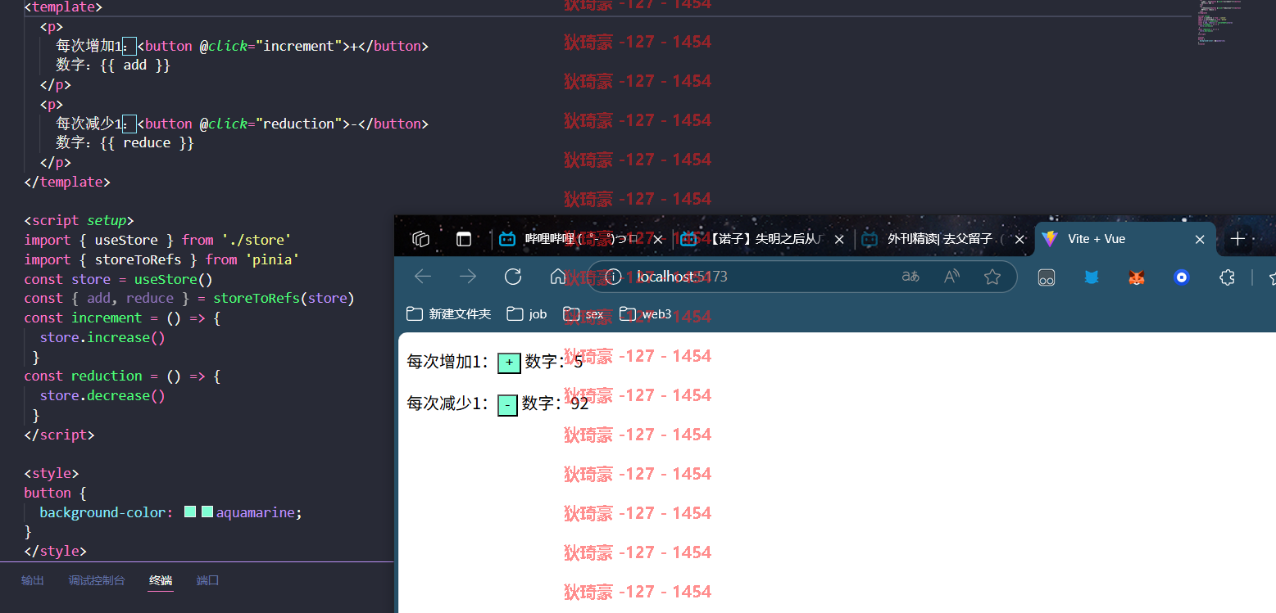1276x613 pixels.
Task: Switch to the 【诺子】失明之后从 tab
Action: 762,239
